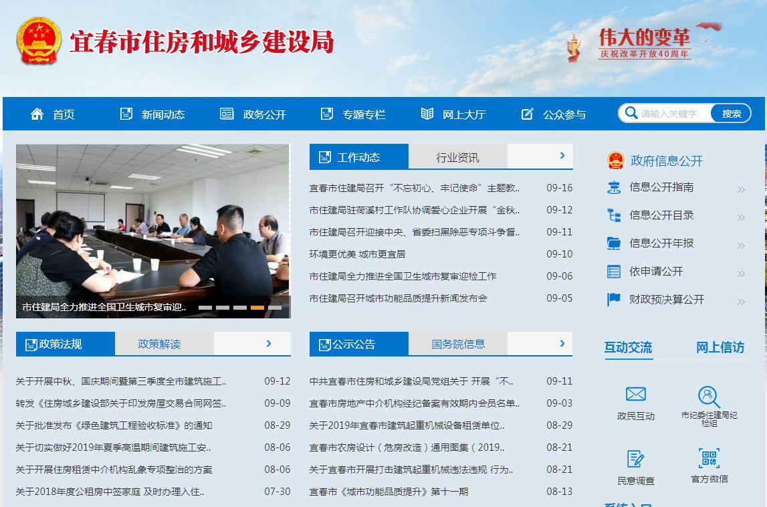The height and width of the screenshot is (507, 767).
Task: Open the 政务公开 navigation menu
Action: coord(253,114)
